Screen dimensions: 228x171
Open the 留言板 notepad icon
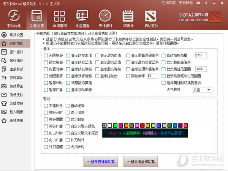[x=128, y=16]
